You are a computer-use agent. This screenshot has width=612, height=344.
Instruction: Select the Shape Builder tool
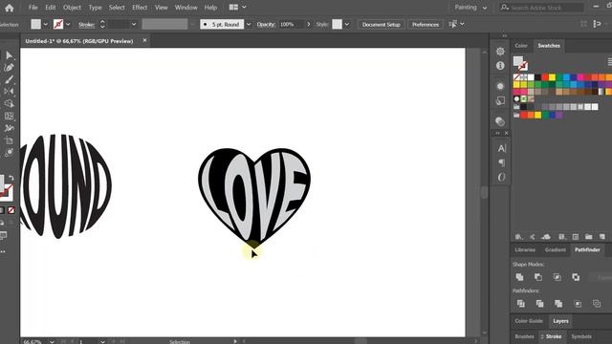click(x=9, y=104)
